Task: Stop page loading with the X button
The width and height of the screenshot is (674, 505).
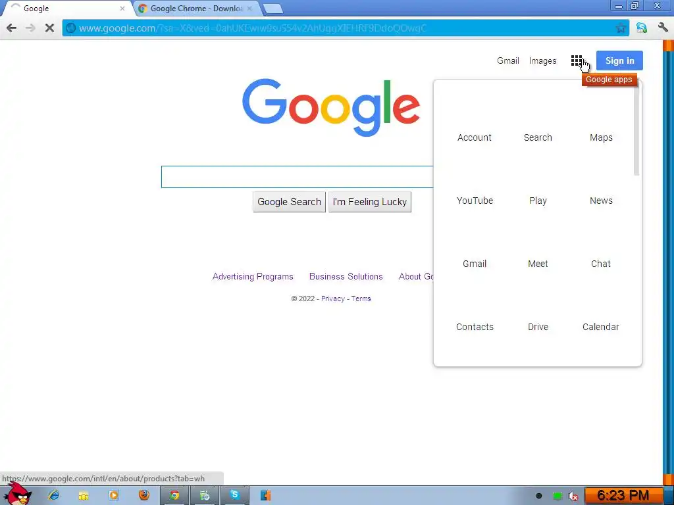Action: click(x=49, y=28)
